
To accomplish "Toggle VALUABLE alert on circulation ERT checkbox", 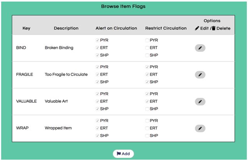I will point(97,102).
